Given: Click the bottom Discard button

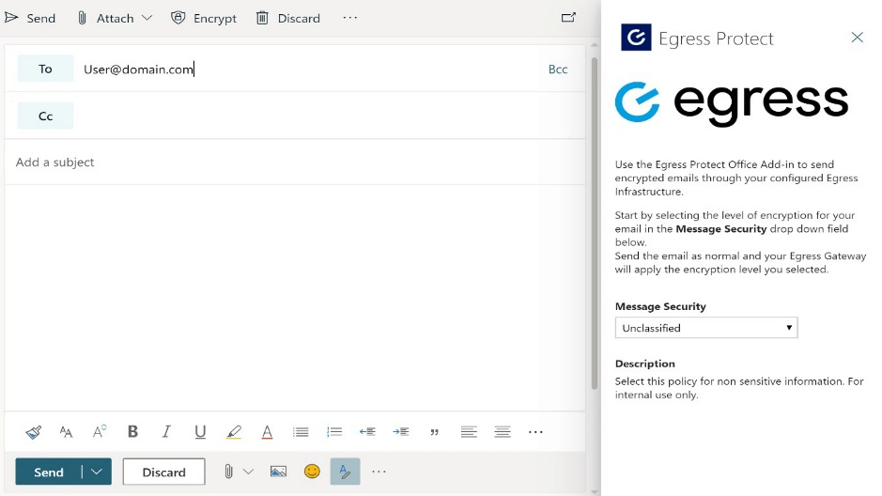Looking at the screenshot, I should click(163, 472).
